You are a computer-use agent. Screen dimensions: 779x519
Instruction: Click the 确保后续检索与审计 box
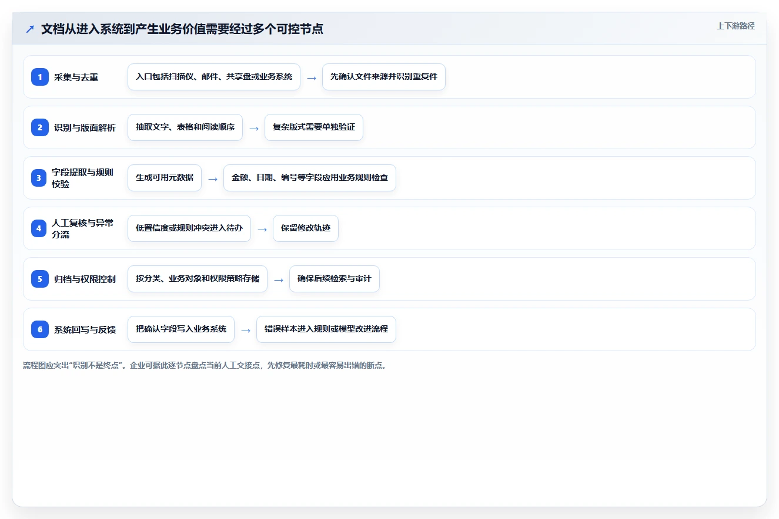click(335, 279)
